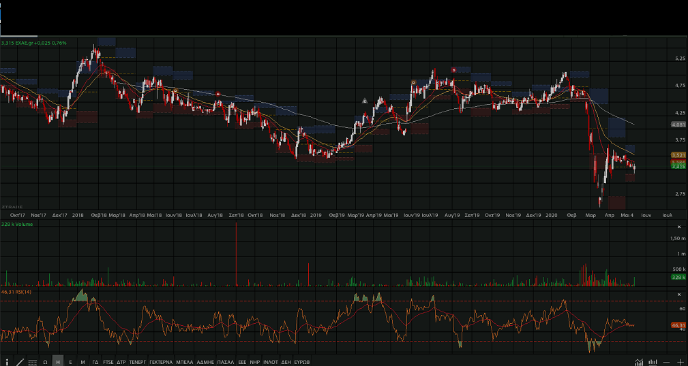Select the M monthly timeframe button
This screenshot has height=366, width=688.
click(83, 362)
